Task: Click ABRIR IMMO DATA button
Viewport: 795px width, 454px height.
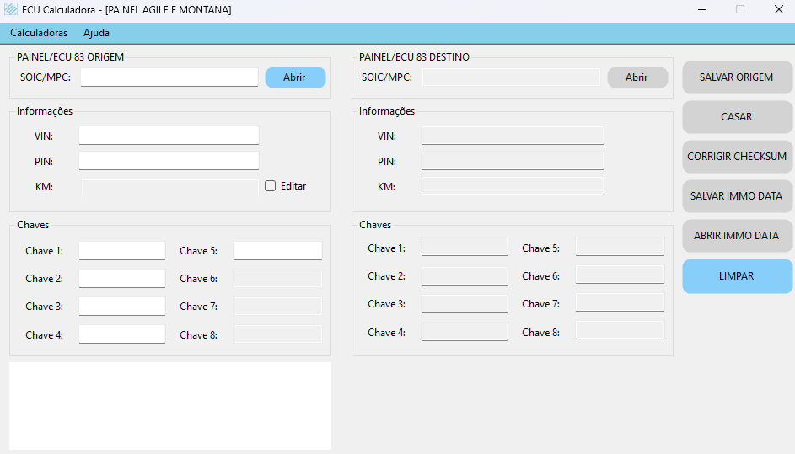Action: 737,236
